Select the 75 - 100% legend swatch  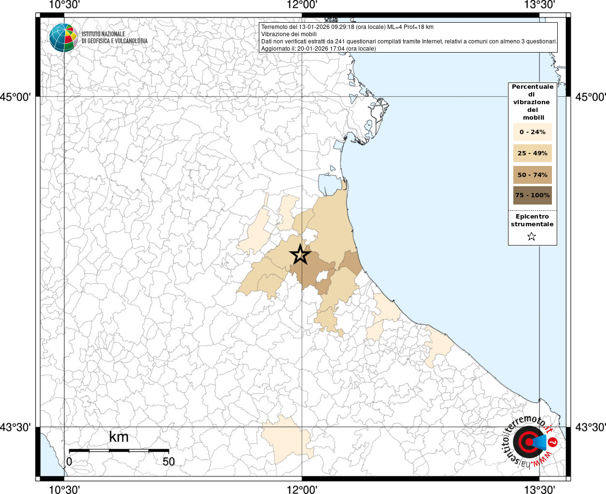tap(532, 195)
